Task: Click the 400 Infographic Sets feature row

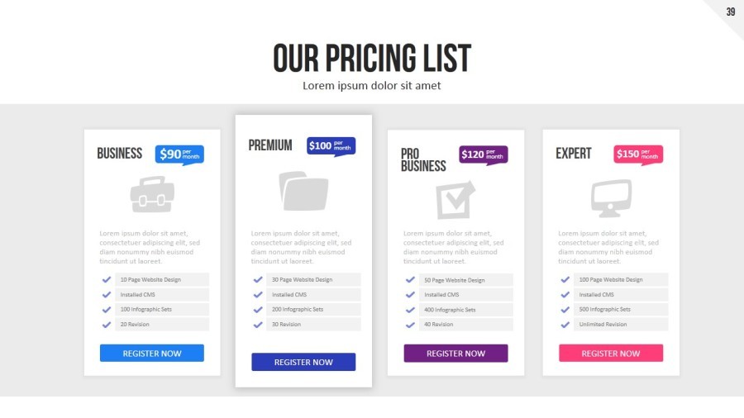Action: [x=465, y=310]
